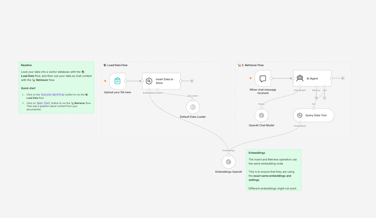This screenshot has height=218, width=376.
Task: Click the Default Data Loader label
Action: [x=193, y=117]
